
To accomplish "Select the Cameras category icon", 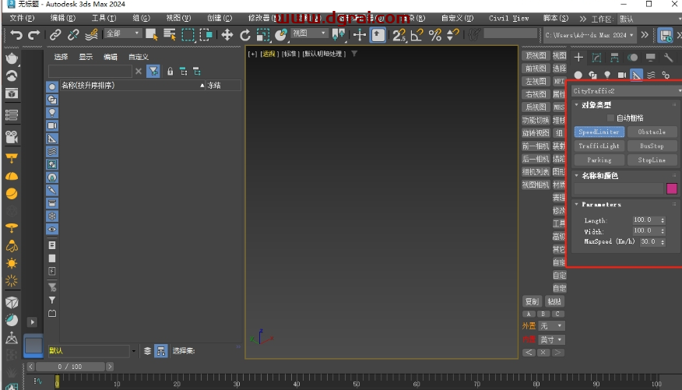I will point(622,76).
